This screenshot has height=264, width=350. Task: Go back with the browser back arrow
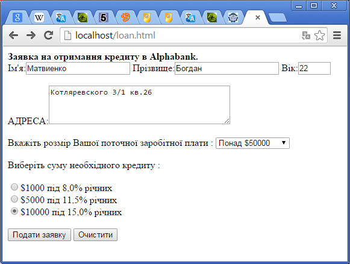[14, 36]
